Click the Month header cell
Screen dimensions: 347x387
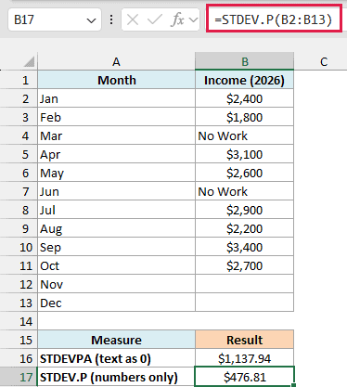pyautogui.click(x=116, y=80)
